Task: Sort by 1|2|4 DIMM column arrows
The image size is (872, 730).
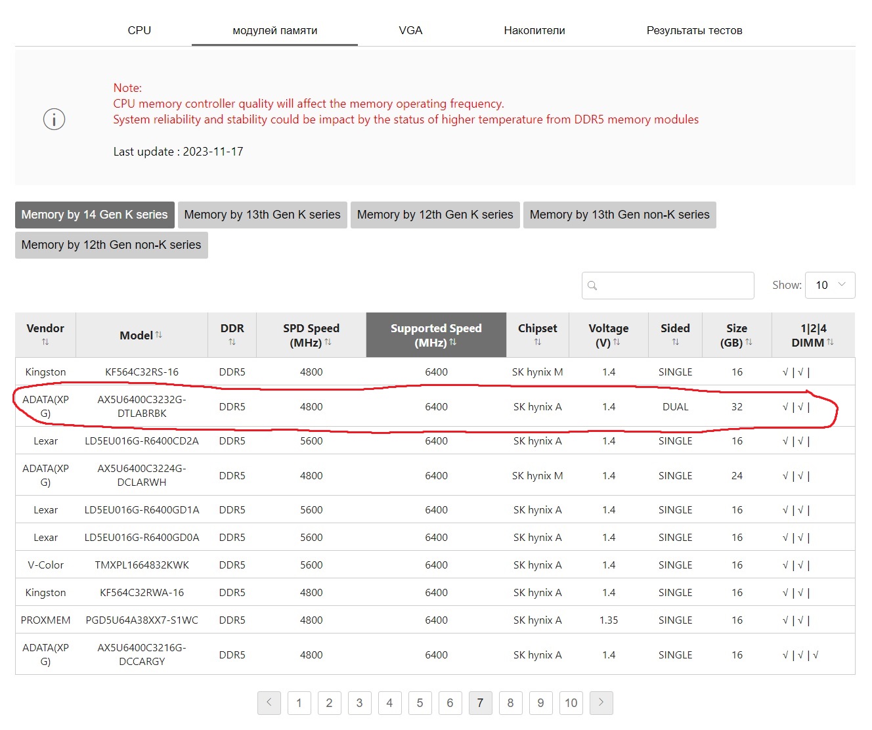Action: coord(831,342)
